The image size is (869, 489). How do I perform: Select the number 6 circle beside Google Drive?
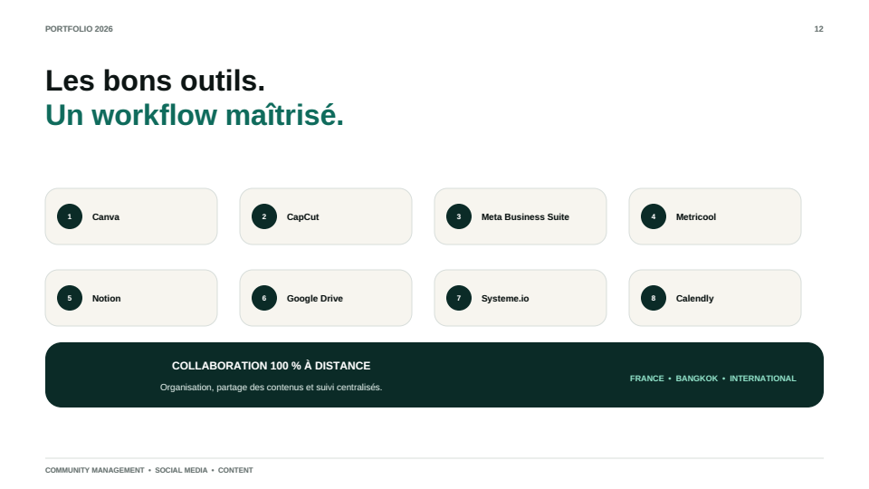(263, 298)
